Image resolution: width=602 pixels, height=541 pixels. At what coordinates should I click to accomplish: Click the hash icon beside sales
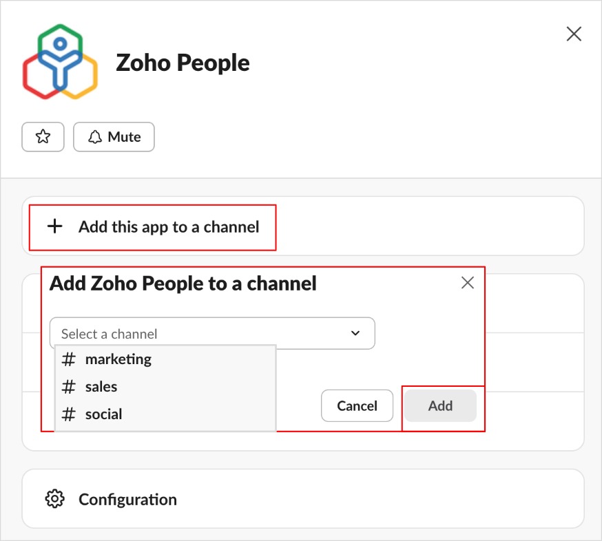click(69, 387)
